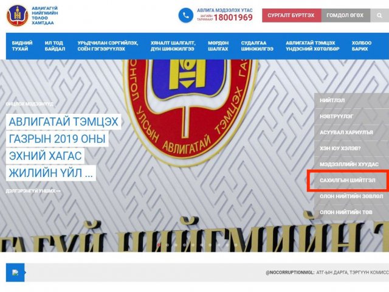
Task: Open the БИДНИЙ ТУХАЙ menu
Action: pyautogui.click(x=22, y=46)
